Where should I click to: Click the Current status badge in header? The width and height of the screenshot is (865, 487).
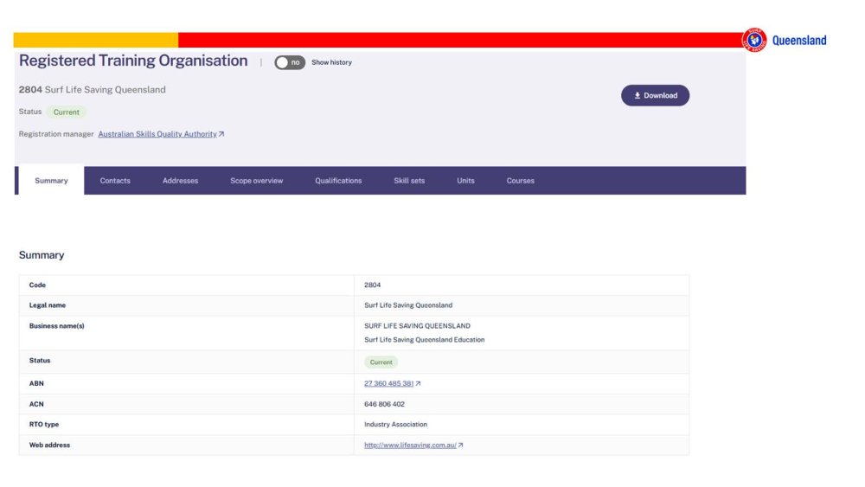67,112
